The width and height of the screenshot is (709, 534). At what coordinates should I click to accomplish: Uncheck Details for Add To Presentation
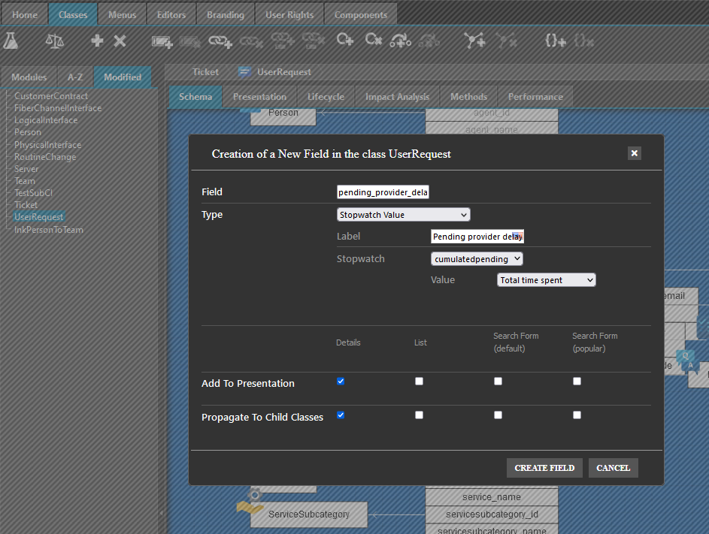(341, 382)
